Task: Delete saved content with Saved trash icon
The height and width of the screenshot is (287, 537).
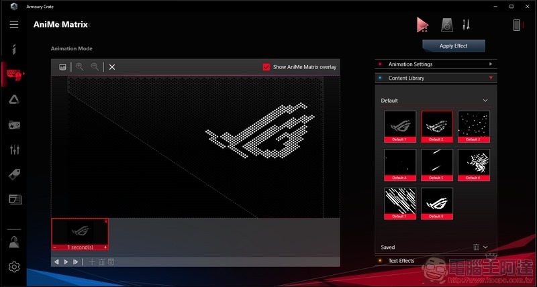Action: tap(476, 247)
